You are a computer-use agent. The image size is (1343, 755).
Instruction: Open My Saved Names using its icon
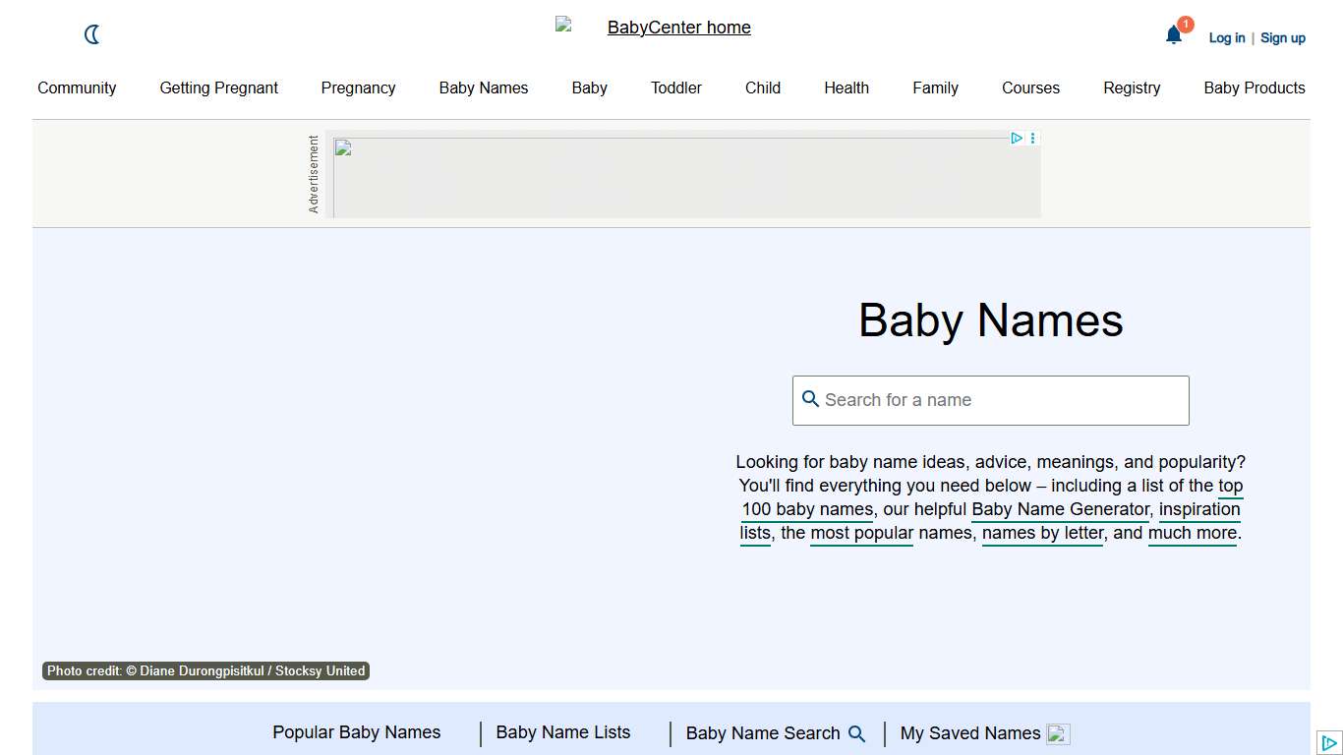[x=1057, y=733]
